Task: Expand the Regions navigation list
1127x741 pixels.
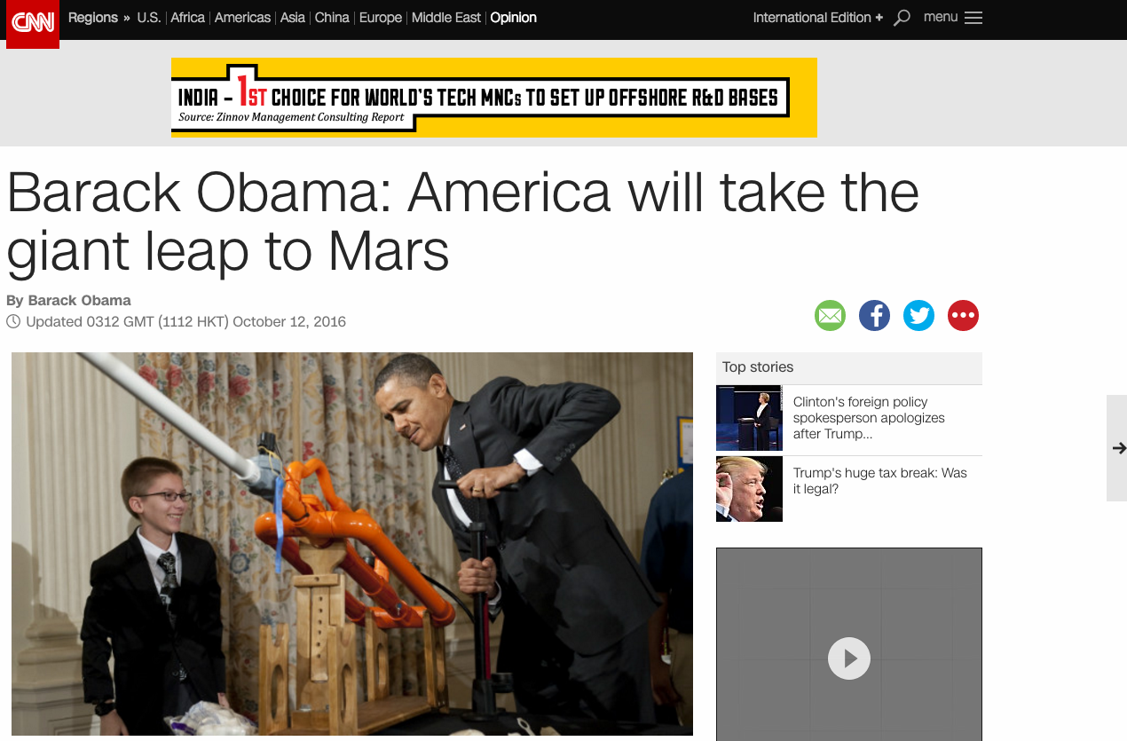Action: coord(99,18)
